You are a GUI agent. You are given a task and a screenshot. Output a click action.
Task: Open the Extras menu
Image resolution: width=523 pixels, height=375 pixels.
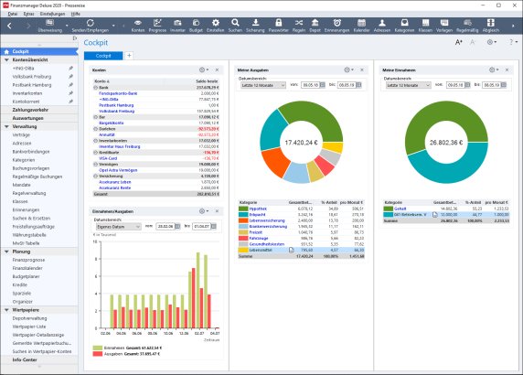pos(28,14)
